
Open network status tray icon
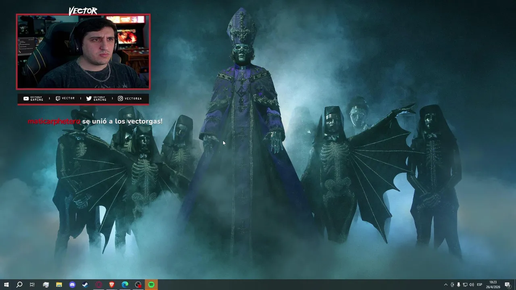[465, 285]
